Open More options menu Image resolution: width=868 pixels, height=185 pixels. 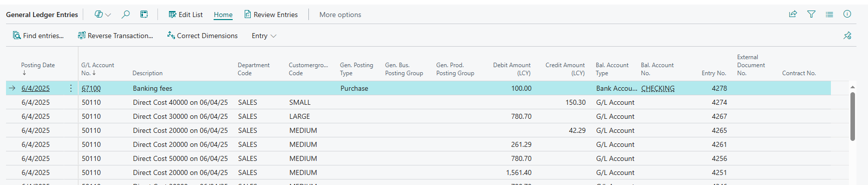(x=340, y=15)
